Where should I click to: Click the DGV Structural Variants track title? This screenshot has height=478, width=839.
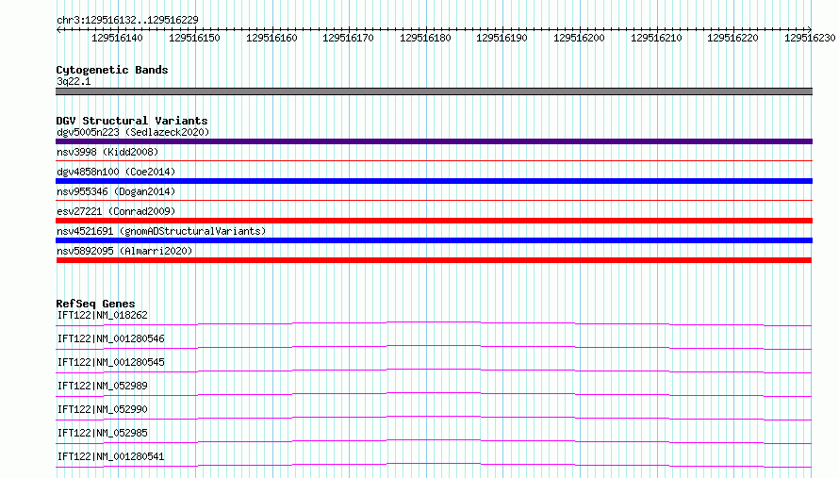point(132,121)
